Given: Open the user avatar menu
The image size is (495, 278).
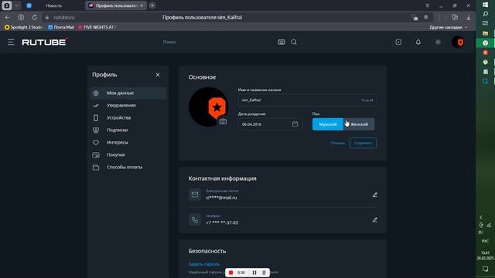Looking at the screenshot, I should point(458,42).
